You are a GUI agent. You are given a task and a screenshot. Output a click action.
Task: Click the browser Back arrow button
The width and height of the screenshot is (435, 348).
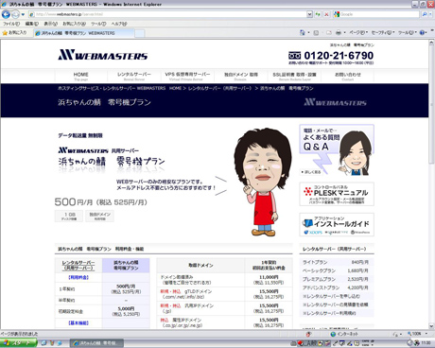[6, 14]
